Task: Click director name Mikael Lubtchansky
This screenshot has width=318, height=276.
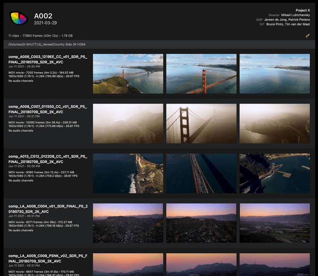Action: point(295,15)
